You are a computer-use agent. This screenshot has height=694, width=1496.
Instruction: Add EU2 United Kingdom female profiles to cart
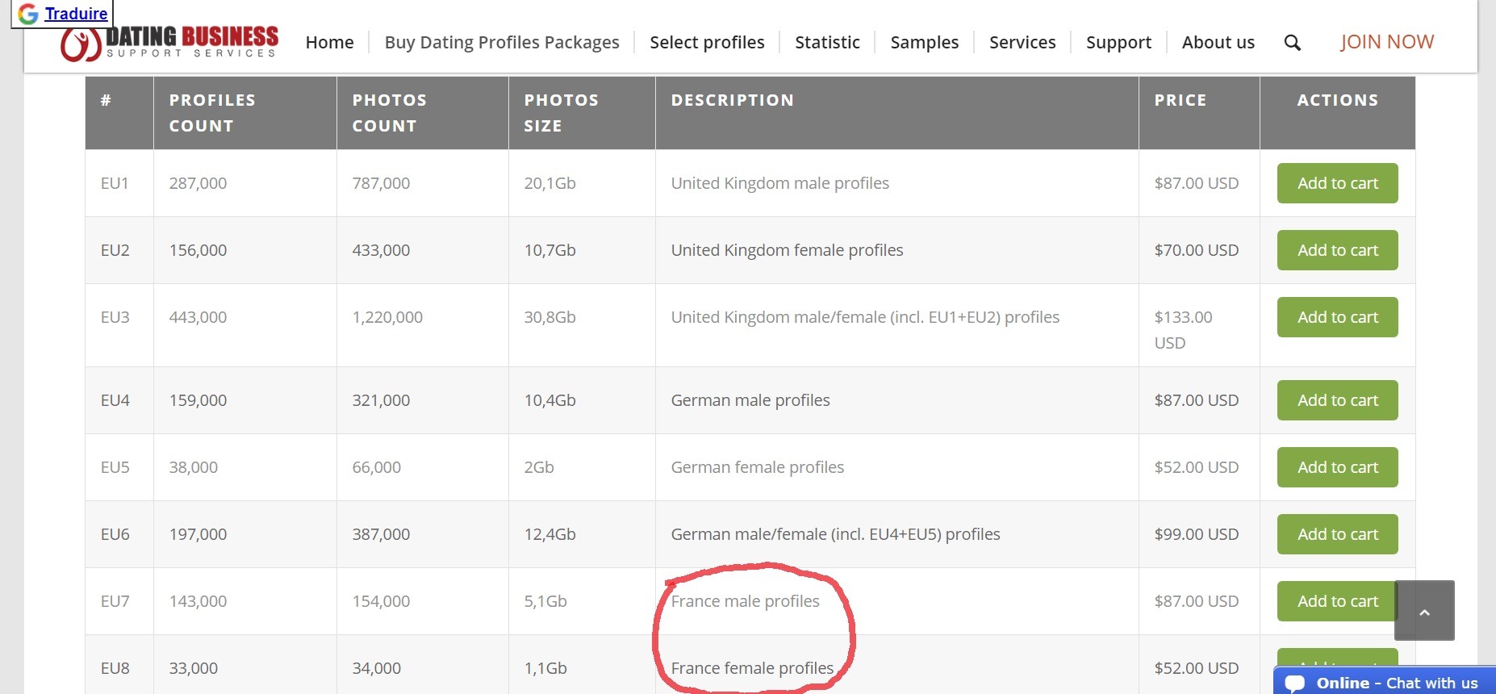[1337, 250]
